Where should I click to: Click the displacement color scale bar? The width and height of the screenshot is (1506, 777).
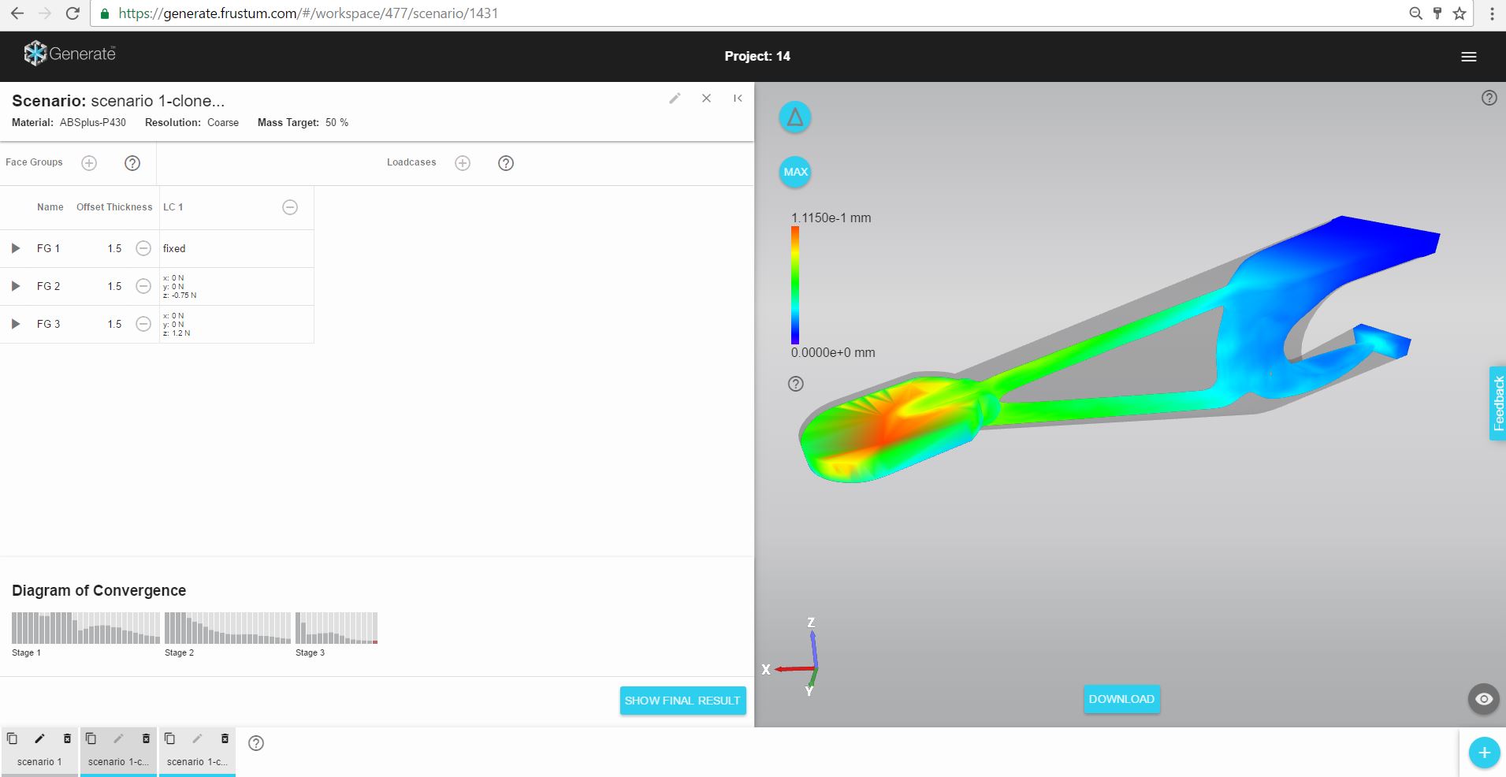click(795, 285)
